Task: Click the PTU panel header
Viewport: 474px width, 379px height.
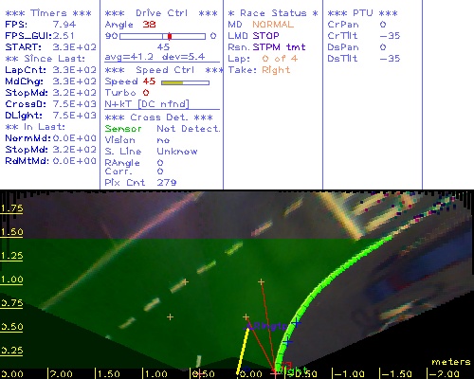Action: tap(362, 13)
